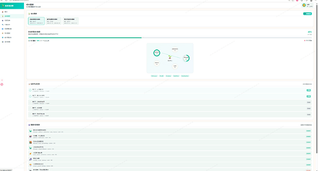Click green badge on 'fossil archaeology' row

[308, 142]
